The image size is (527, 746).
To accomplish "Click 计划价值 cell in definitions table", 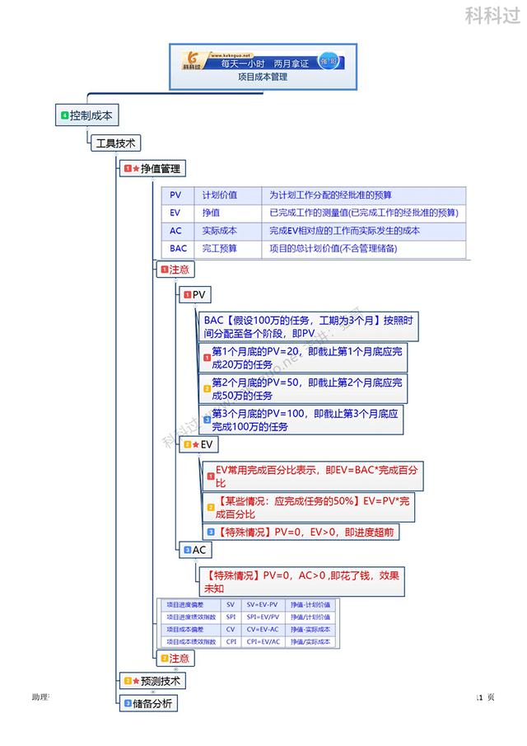I will pos(228,195).
